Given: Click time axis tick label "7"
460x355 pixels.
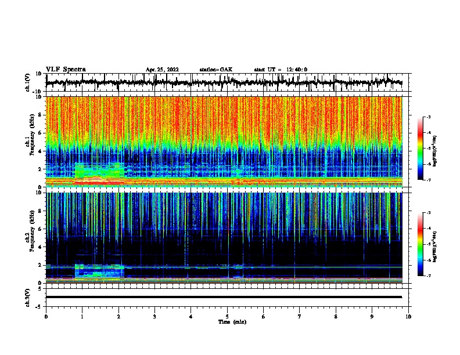Looking at the screenshot, I should pos(300,316).
